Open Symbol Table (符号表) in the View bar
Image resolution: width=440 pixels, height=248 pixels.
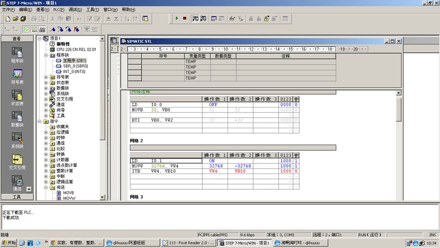17,76
